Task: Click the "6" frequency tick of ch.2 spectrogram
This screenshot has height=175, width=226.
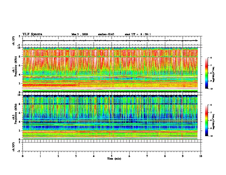Action: 20,113
